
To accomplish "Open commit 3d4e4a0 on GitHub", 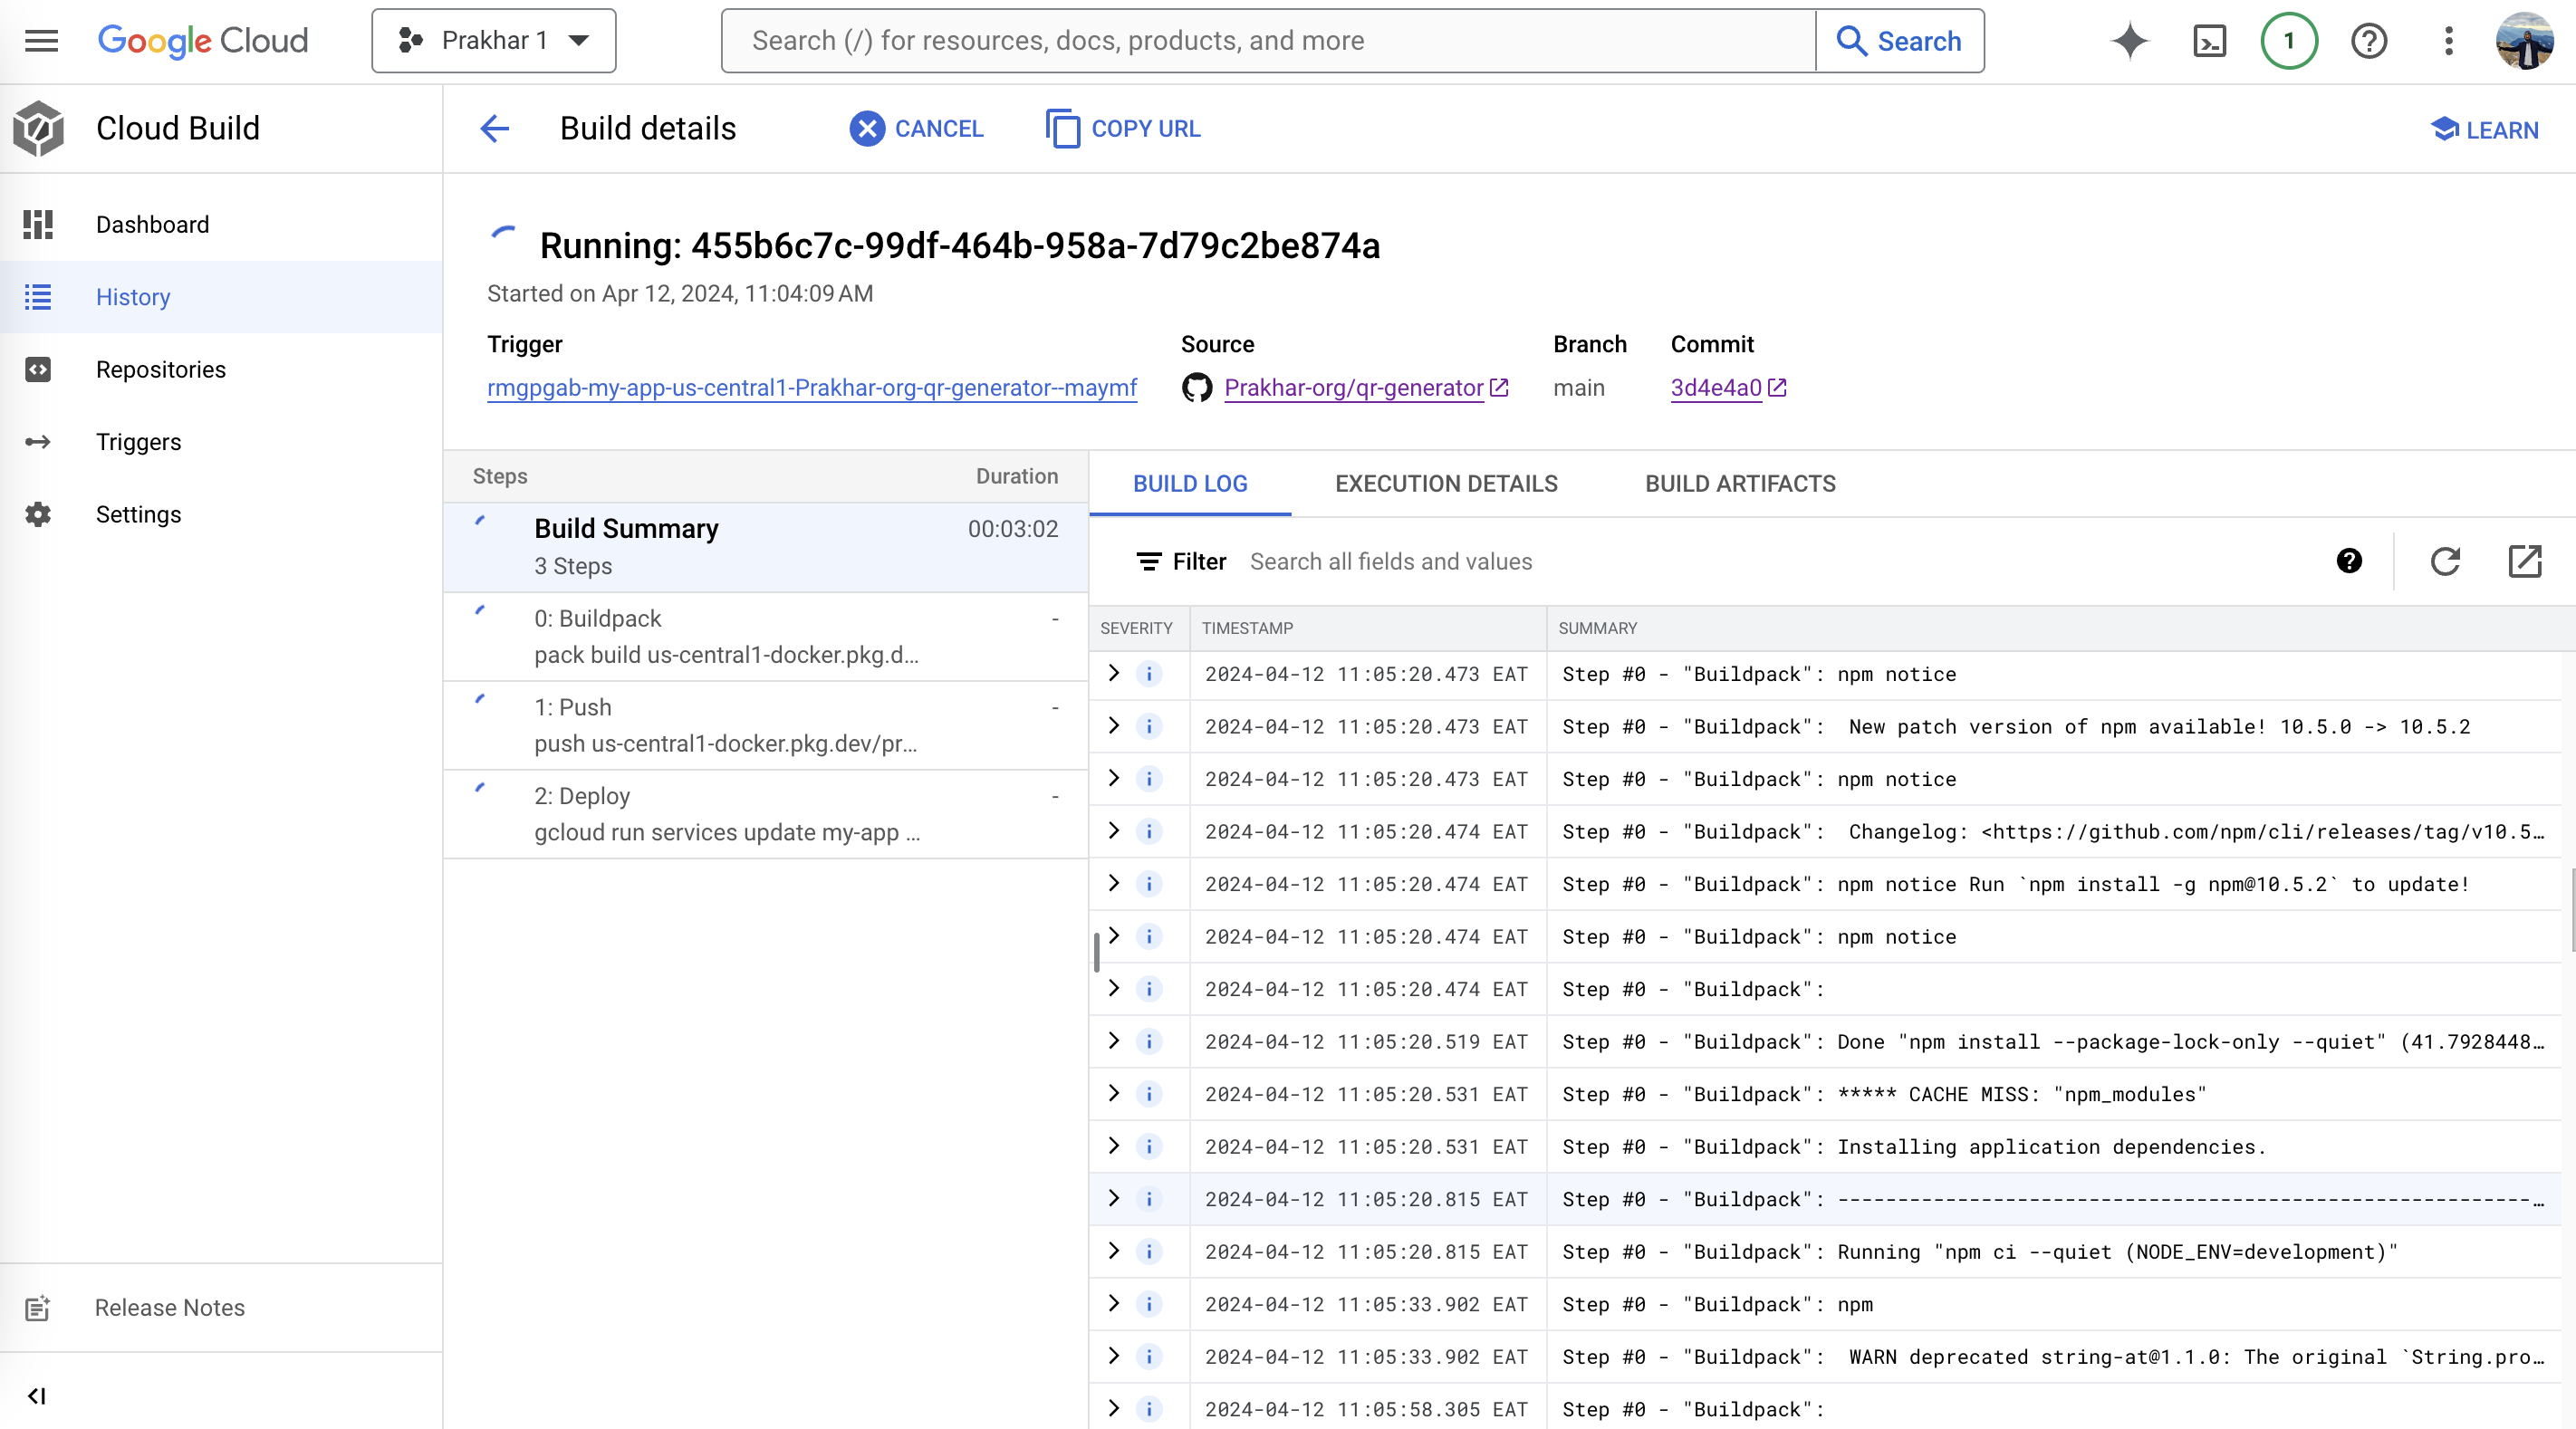I will click(1716, 388).
